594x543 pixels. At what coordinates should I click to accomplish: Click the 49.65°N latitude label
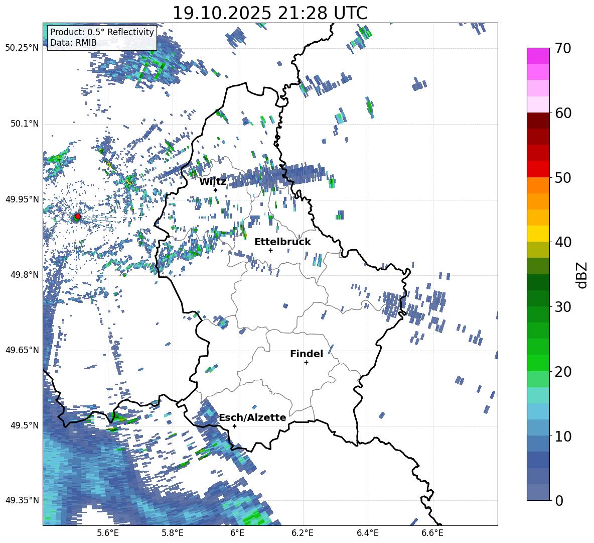click(x=22, y=350)
